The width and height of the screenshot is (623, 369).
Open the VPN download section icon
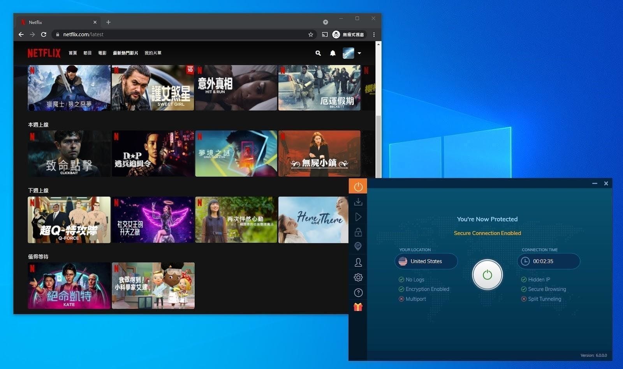pos(358,202)
